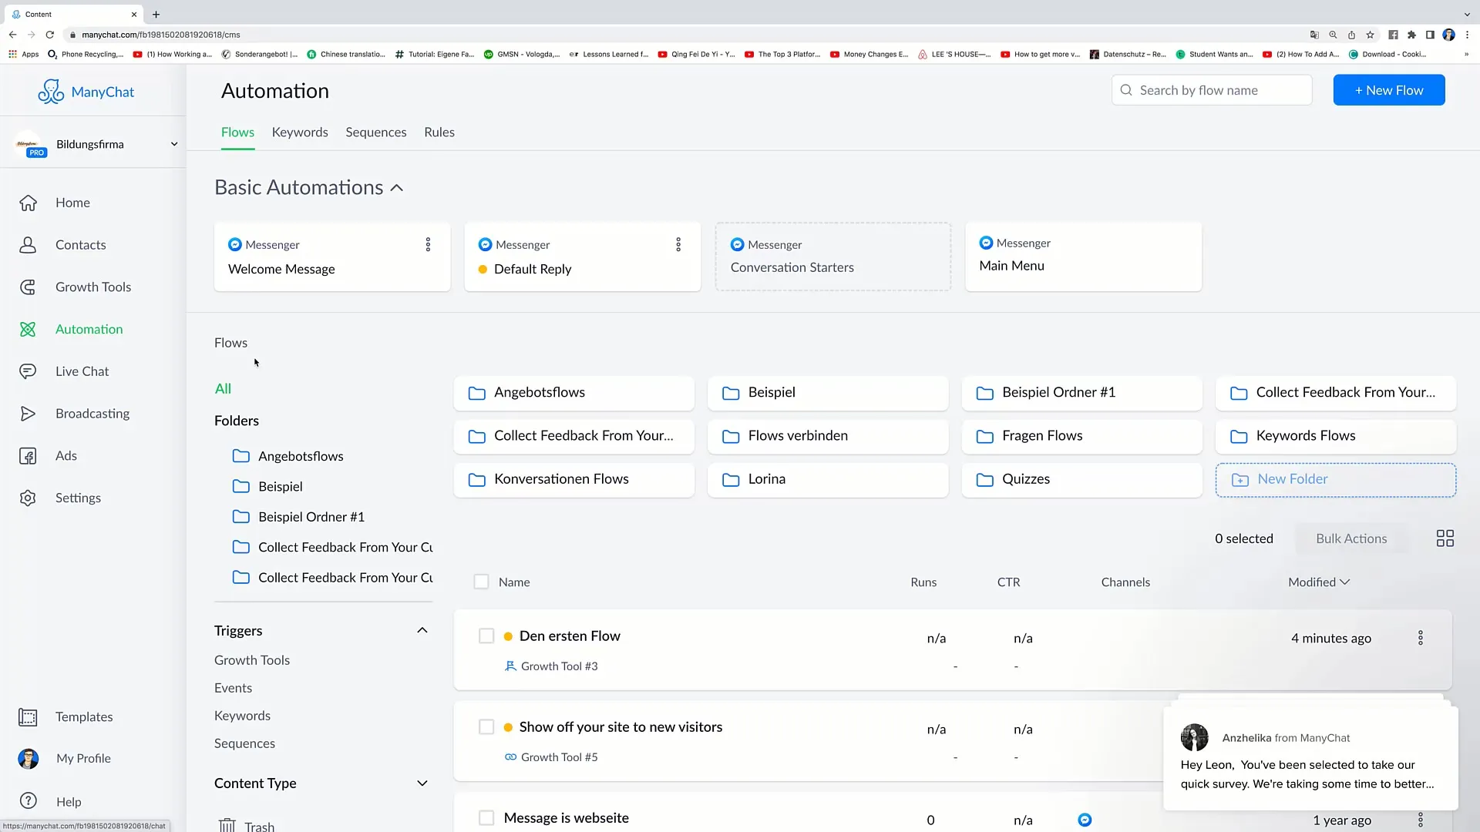Check the Den ersten Flow checkbox
The width and height of the screenshot is (1480, 832).
486,636
